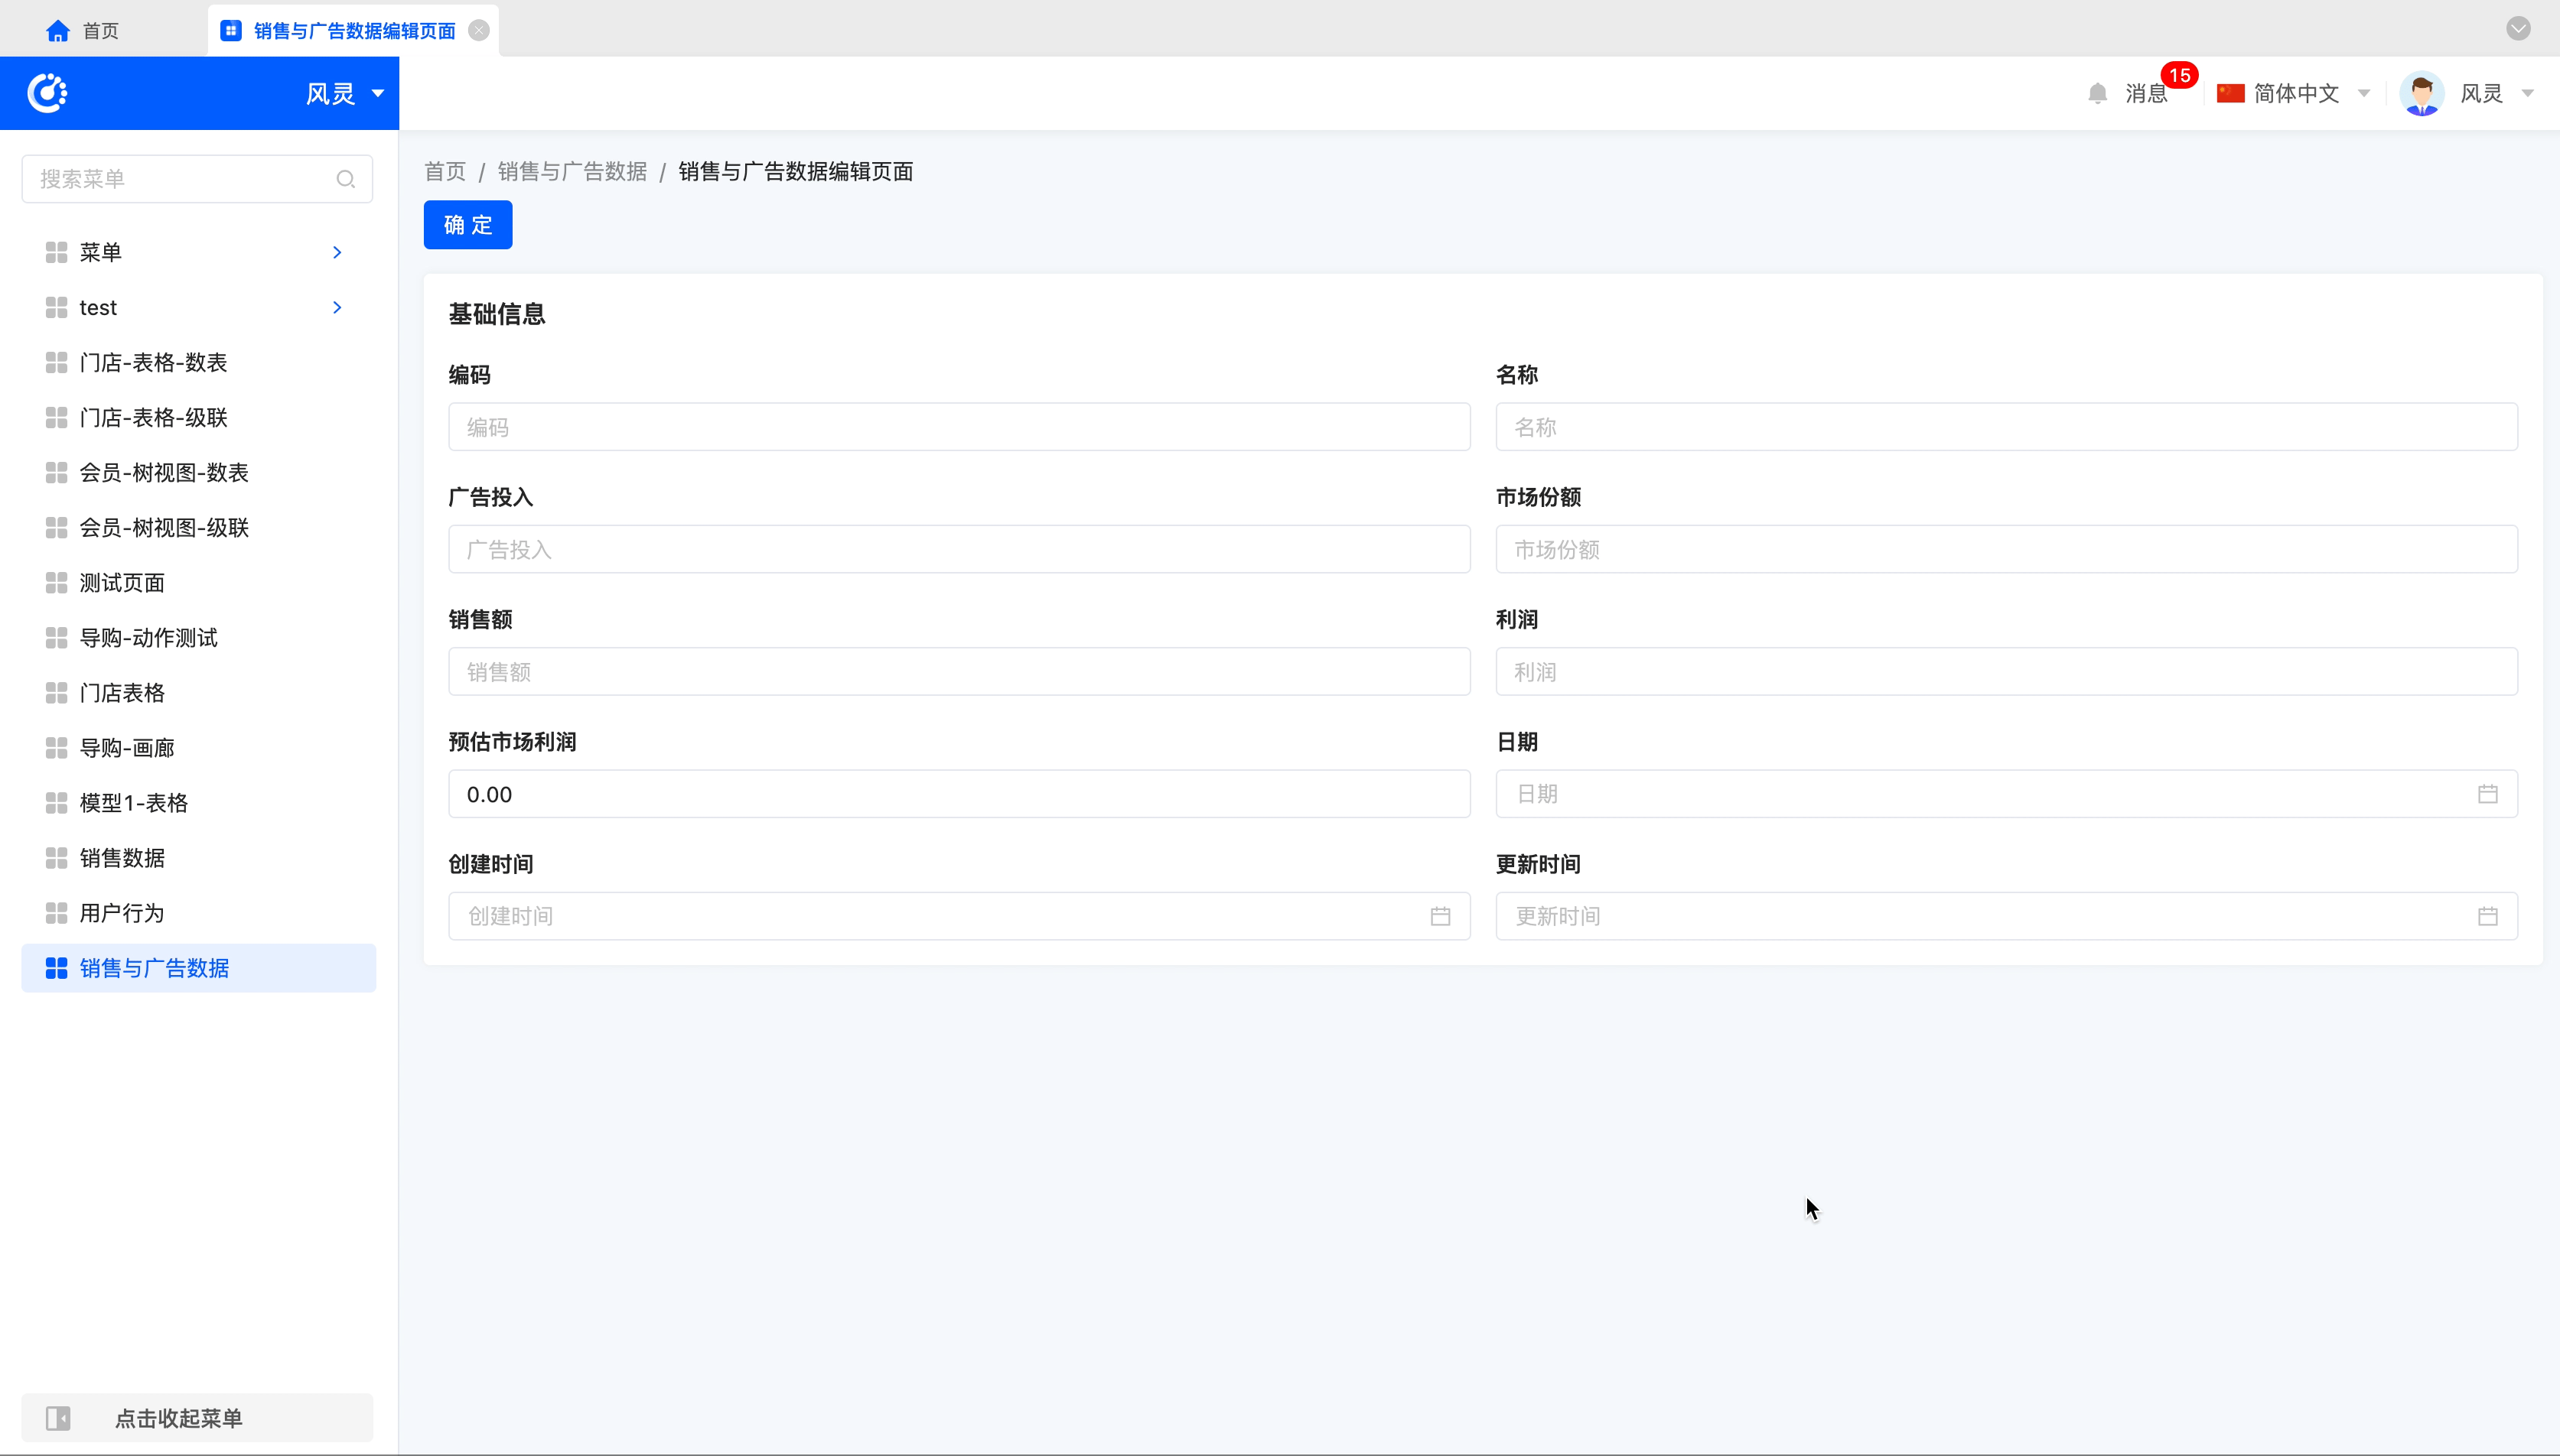Click the search magnifier icon in menu search
Viewport: 2560px width, 1456px height.
346,179
